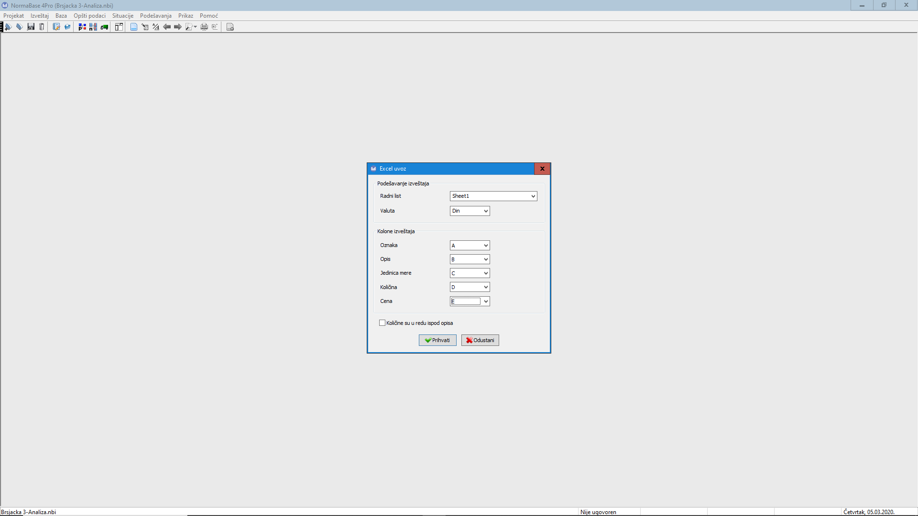Click the green truck toolbar icon
Image resolution: width=918 pixels, height=516 pixels.
point(104,27)
